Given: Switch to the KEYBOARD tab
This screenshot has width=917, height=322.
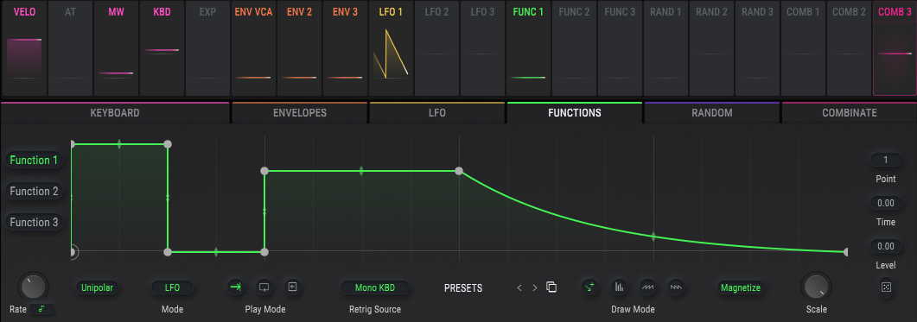Looking at the screenshot, I should tap(115, 113).
